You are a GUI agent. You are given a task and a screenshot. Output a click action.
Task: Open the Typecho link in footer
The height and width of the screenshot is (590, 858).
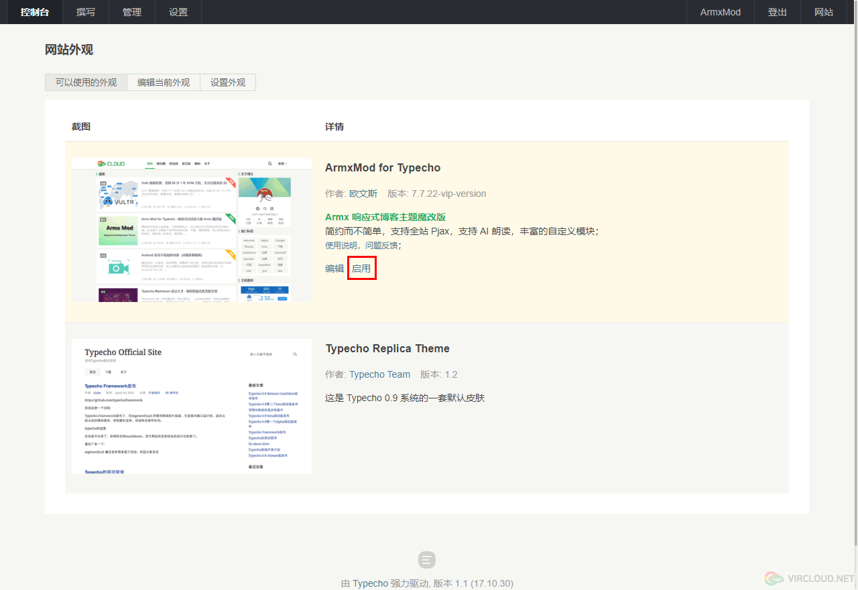(x=370, y=583)
